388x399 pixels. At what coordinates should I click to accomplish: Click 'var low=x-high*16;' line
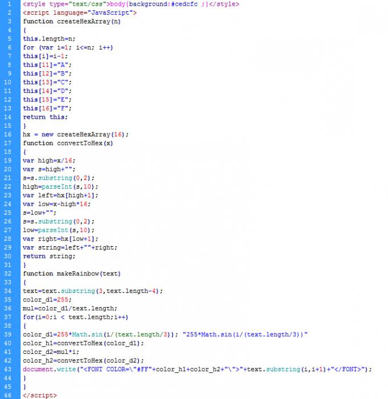[56, 204]
